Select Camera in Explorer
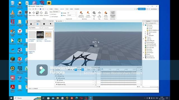This screenshot has width=179, height=100. pos(150,27)
